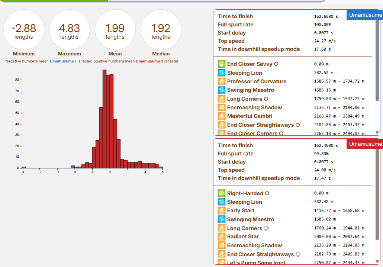Image resolution: width=383 pixels, height=267 pixels.
Task: Click Umamusume 2's Time to finish value
Action: click(x=326, y=145)
